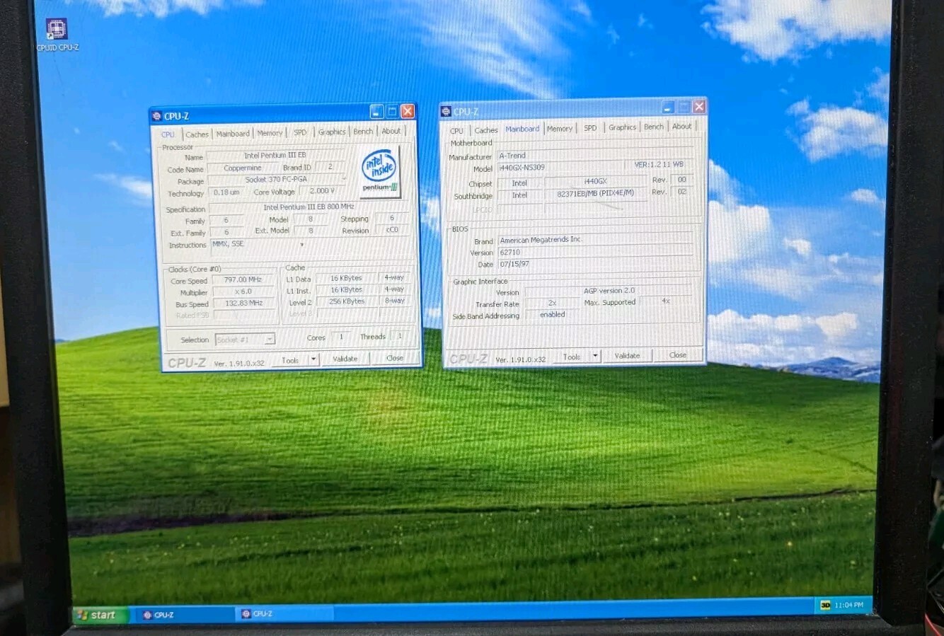Screen dimensions: 944x636
Task: Click Close button in left CPU-Z window
Action: [x=395, y=358]
